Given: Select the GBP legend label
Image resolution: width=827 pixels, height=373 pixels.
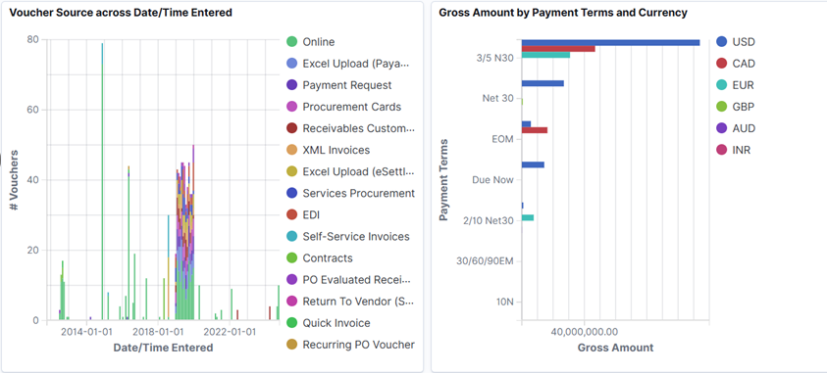Looking at the screenshot, I should 744,107.
